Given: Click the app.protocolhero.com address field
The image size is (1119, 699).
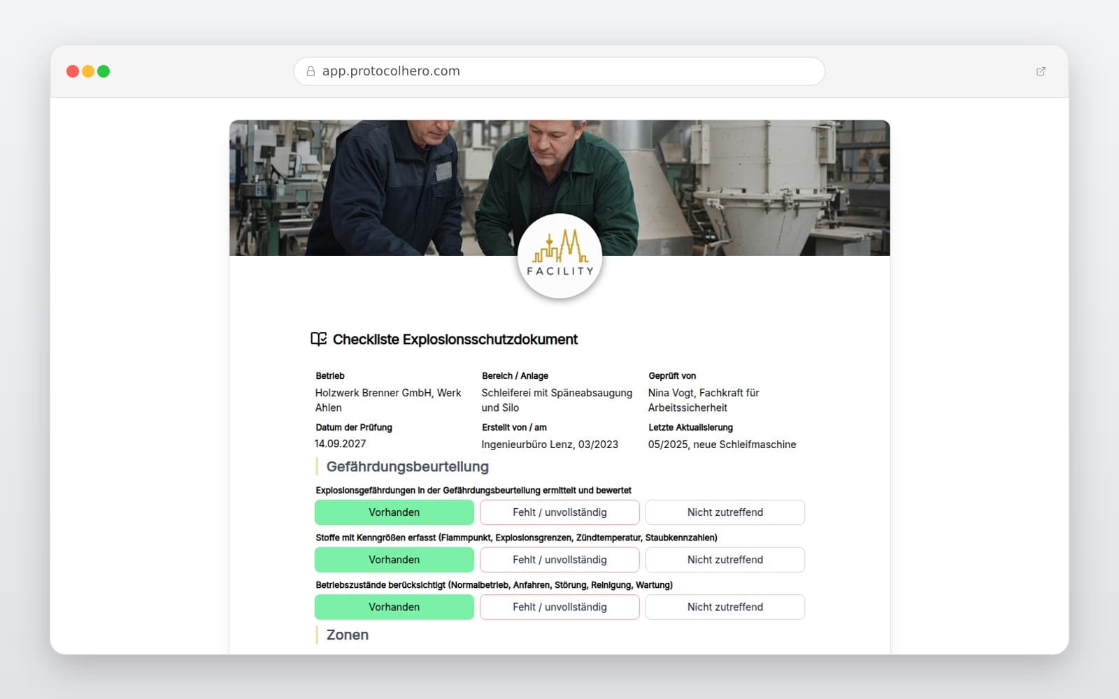Looking at the screenshot, I should click(559, 71).
